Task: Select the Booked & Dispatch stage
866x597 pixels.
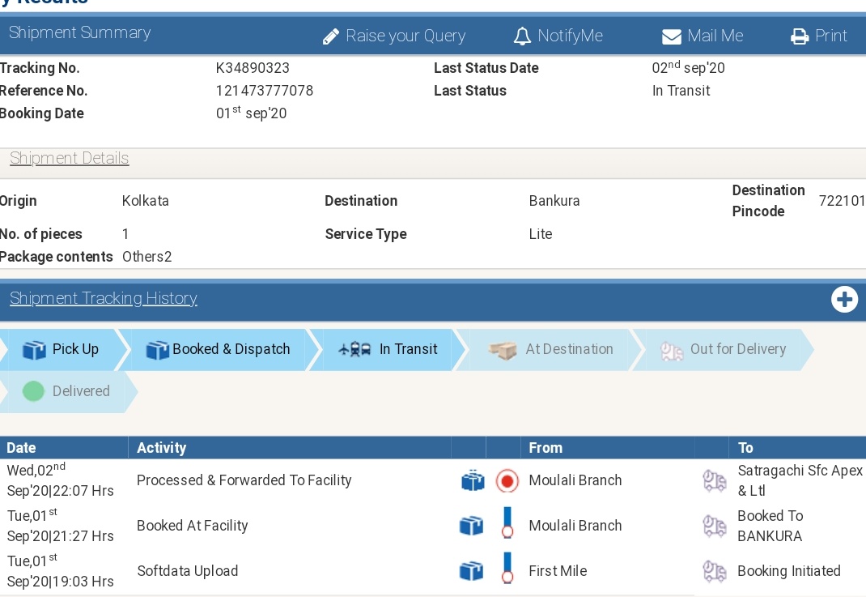Action: (219, 350)
